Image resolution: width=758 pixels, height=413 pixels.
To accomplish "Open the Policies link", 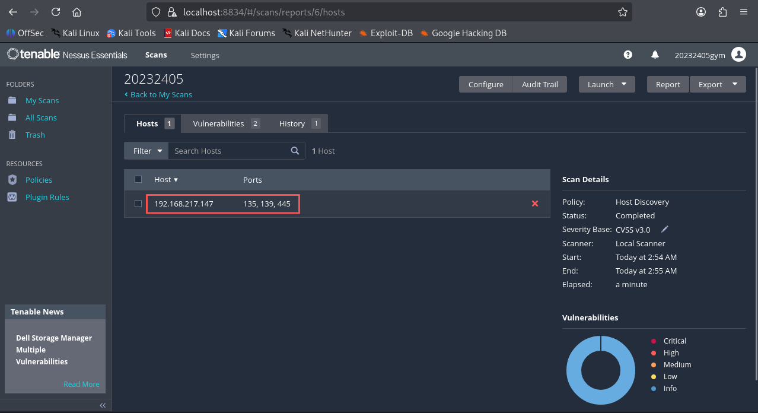I will (x=39, y=180).
